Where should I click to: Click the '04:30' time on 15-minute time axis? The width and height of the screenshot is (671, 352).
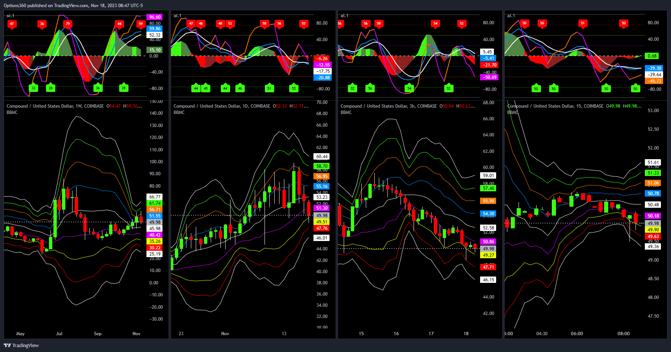pyautogui.click(x=542, y=334)
